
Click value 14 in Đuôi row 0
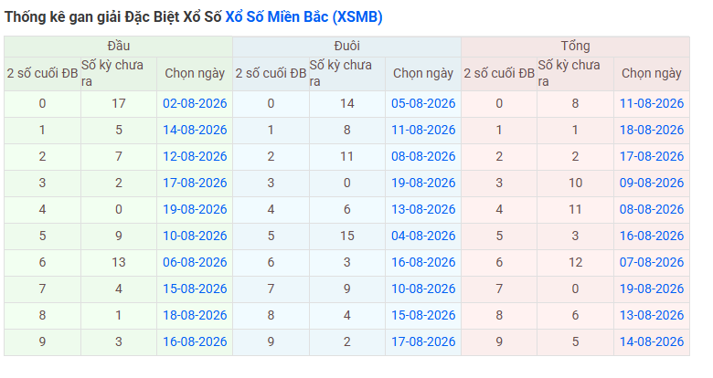point(347,103)
